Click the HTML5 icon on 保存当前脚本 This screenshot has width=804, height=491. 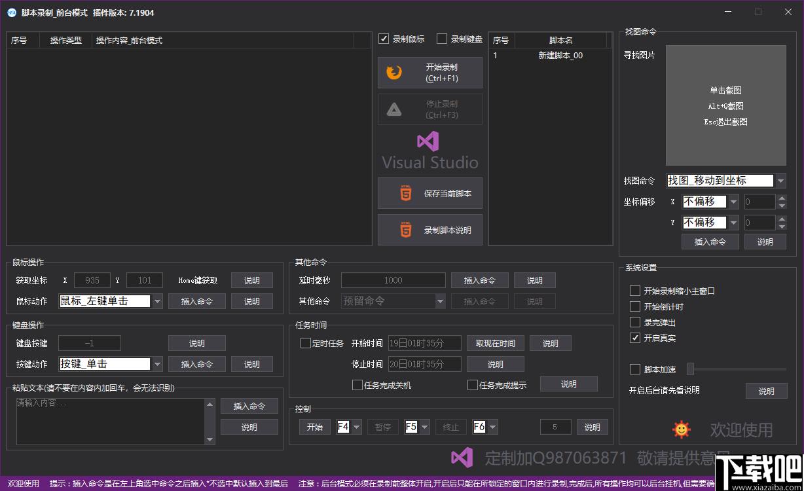(406, 193)
